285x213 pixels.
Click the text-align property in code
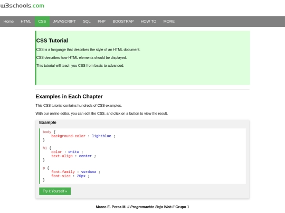[x=62, y=156]
